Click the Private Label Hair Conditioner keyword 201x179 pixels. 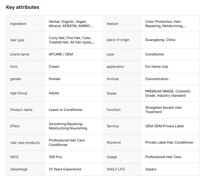169,143
